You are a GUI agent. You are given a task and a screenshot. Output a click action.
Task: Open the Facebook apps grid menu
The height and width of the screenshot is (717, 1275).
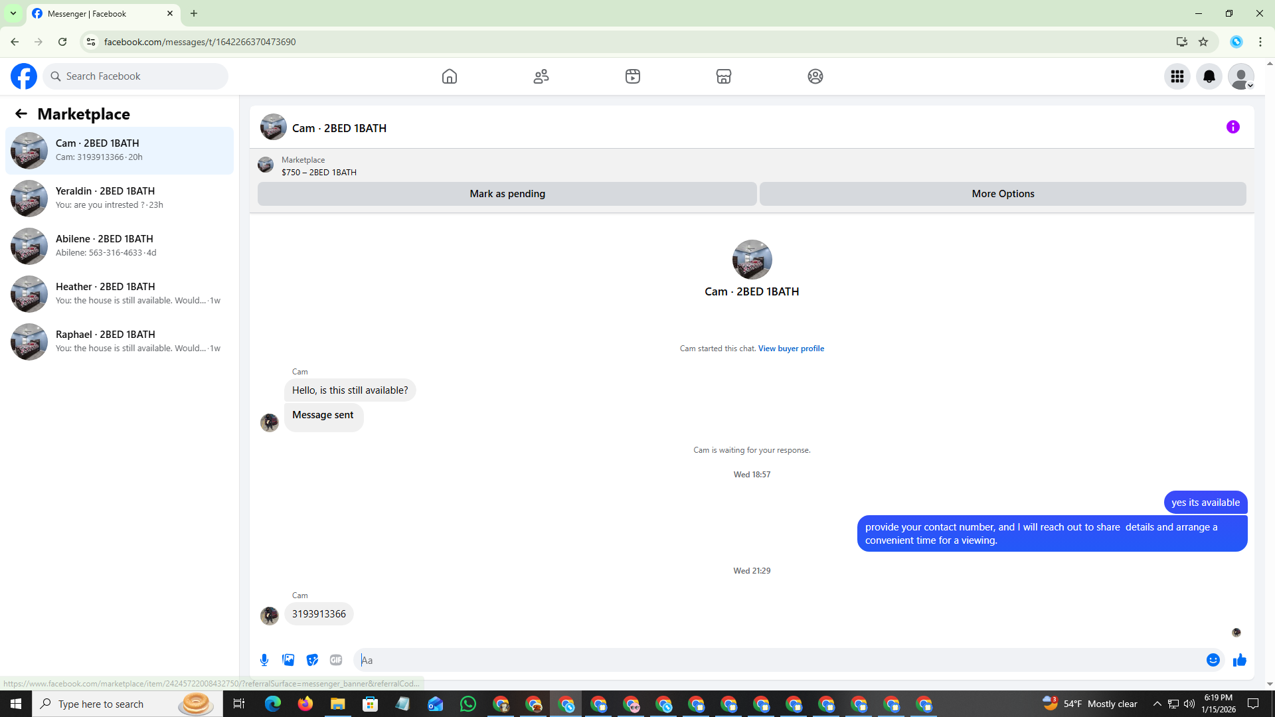pyautogui.click(x=1177, y=76)
